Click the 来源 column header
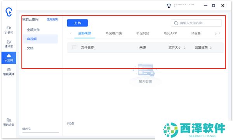This screenshot has height=140, width=233. click(143, 48)
